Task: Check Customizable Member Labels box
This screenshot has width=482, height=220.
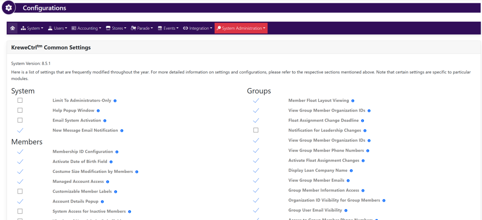Action: pyautogui.click(x=20, y=191)
